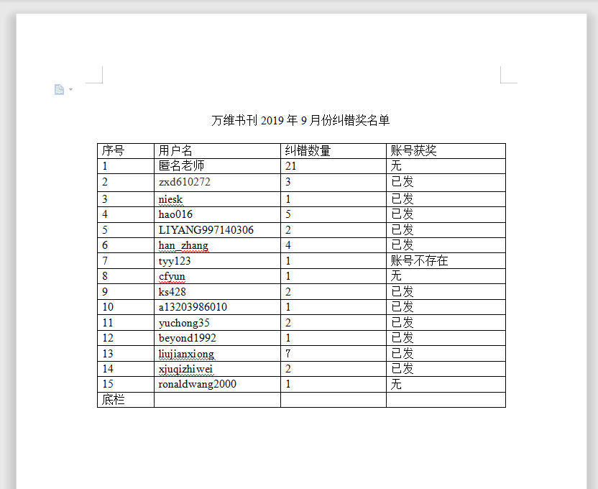Click the blue document icon in left margin
The height and width of the screenshot is (489, 598).
tap(59, 89)
